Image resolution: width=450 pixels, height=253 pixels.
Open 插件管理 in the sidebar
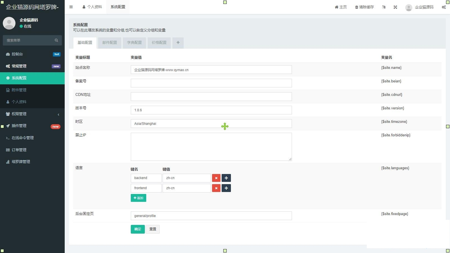(x=32, y=126)
